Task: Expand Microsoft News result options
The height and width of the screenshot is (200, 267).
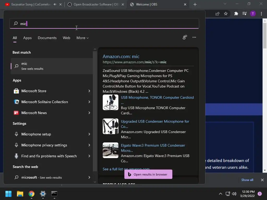Action: coord(89,113)
